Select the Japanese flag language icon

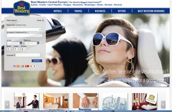(x=31, y=66)
